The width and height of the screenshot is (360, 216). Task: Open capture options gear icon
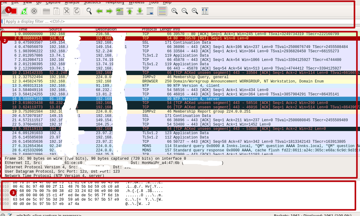point(34,11)
